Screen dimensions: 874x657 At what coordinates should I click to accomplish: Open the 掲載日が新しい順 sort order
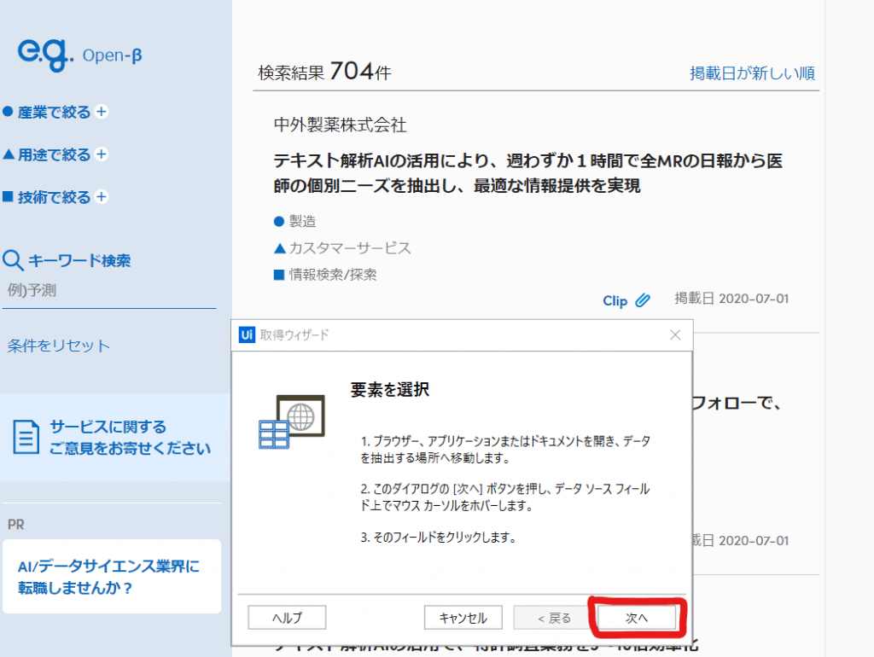click(752, 73)
